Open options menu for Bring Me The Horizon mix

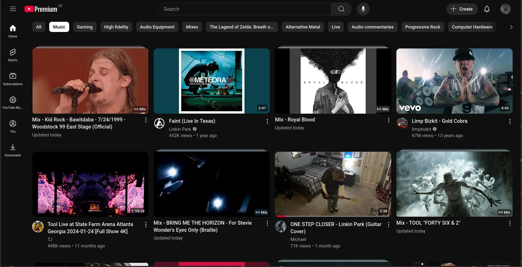[x=267, y=223]
